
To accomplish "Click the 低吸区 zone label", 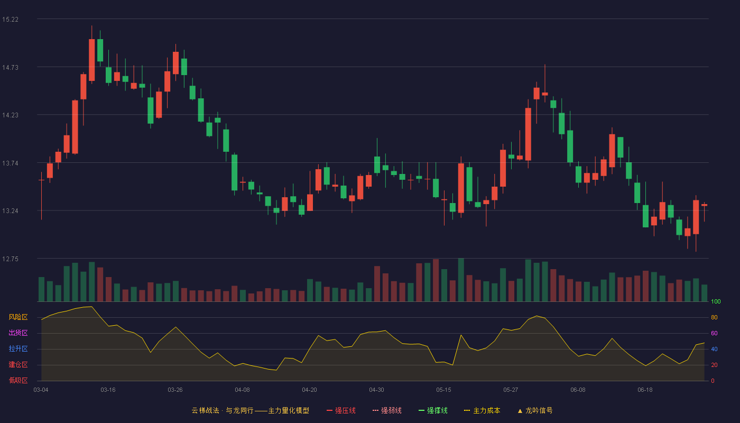I will [18, 381].
